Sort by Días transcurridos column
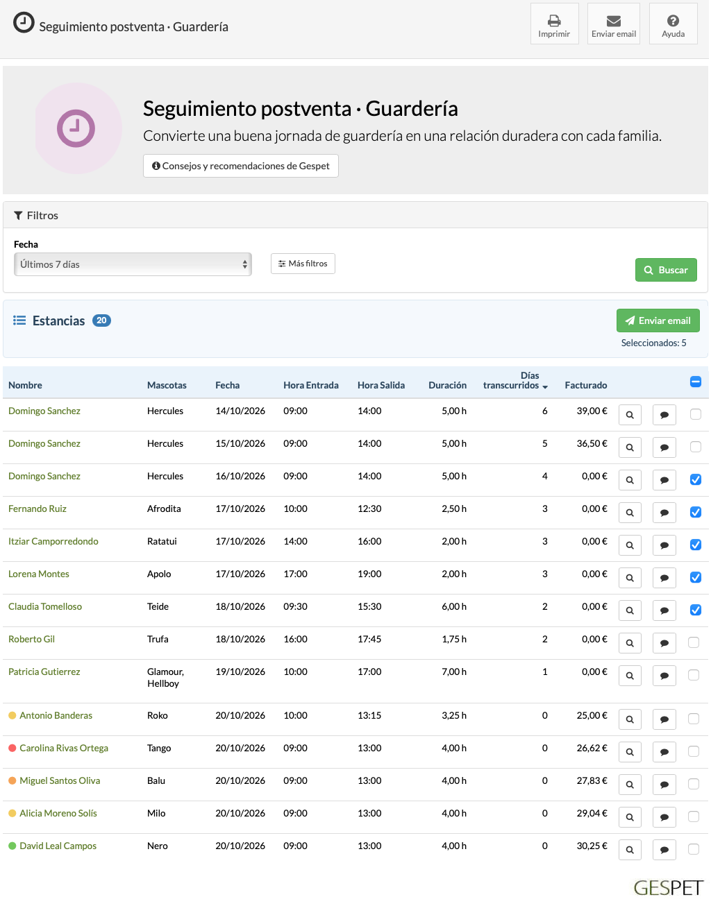Viewport: 711px width, 906px height. point(515,380)
